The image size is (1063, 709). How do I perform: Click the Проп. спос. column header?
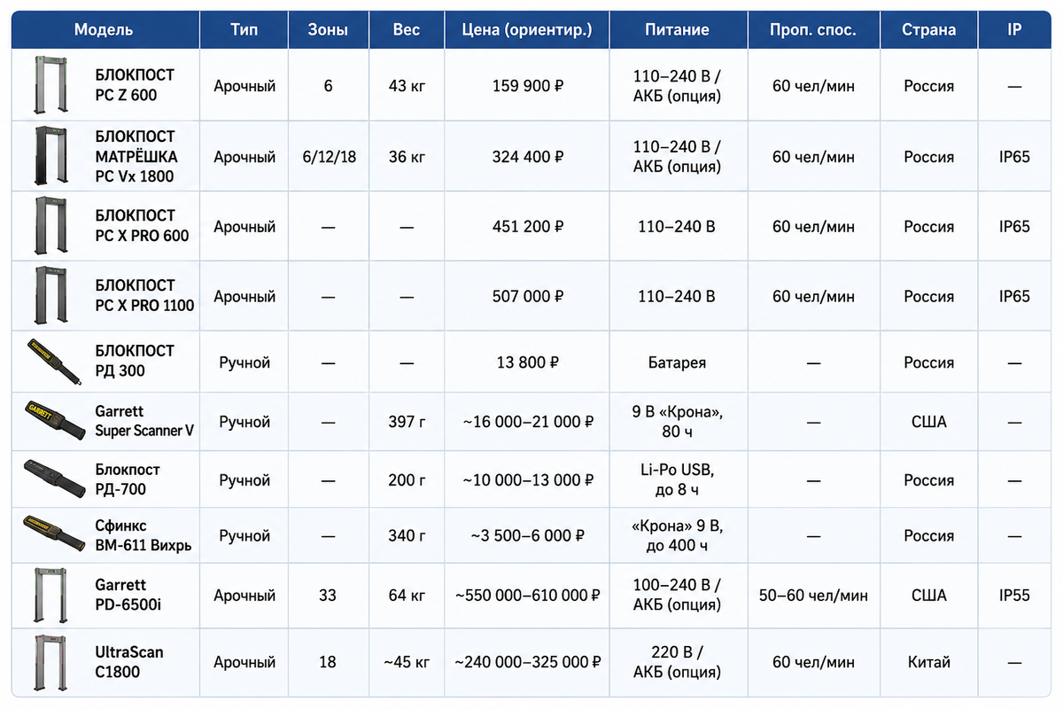pos(813,29)
